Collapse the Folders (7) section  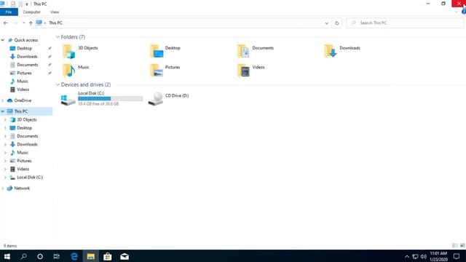pyautogui.click(x=58, y=37)
